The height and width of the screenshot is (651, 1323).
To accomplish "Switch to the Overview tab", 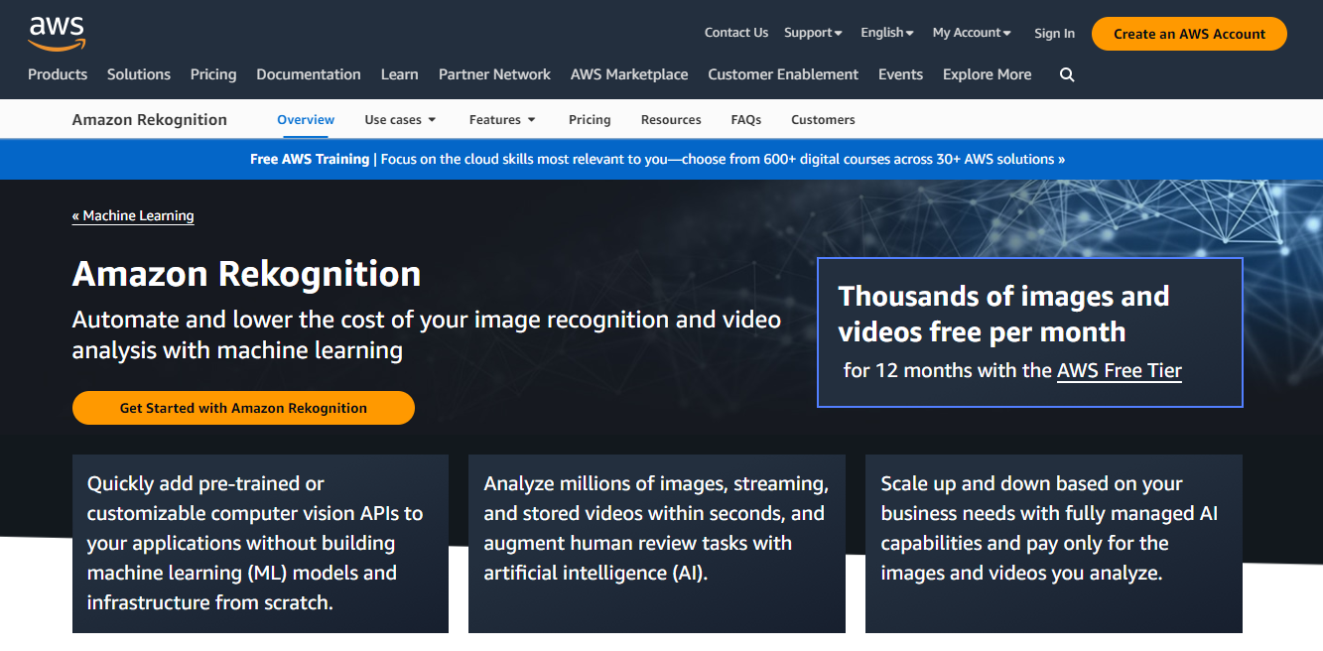I will pyautogui.click(x=306, y=119).
